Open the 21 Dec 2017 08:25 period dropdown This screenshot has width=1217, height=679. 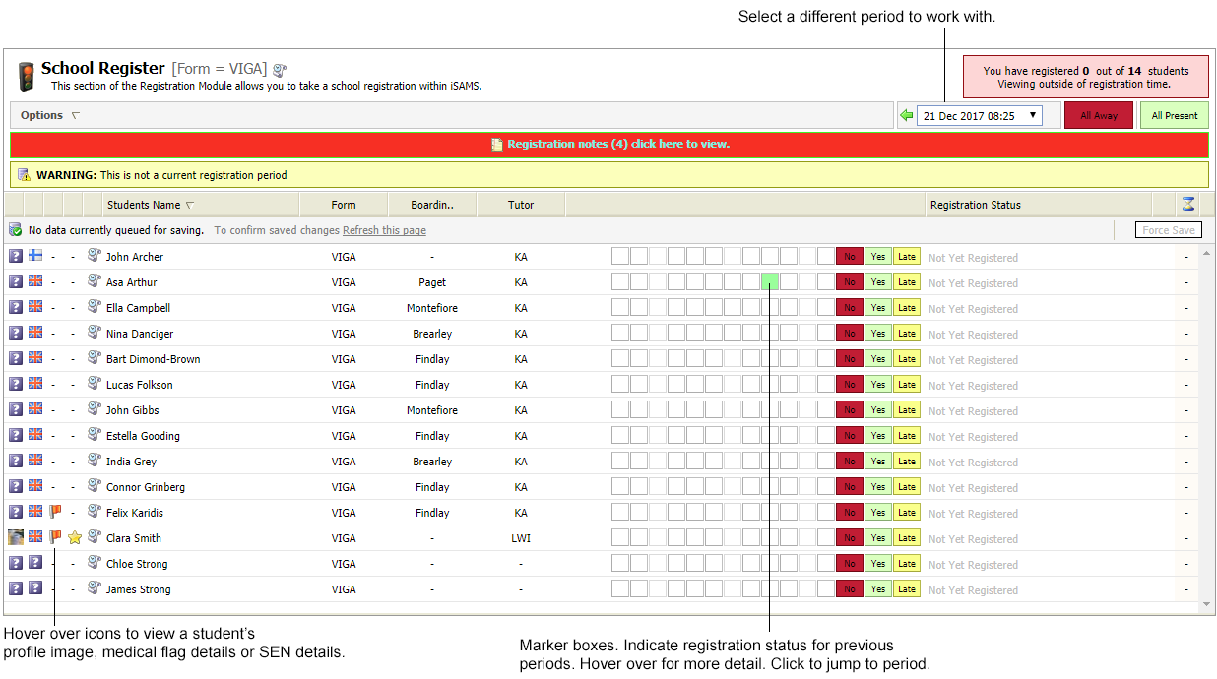pos(978,115)
